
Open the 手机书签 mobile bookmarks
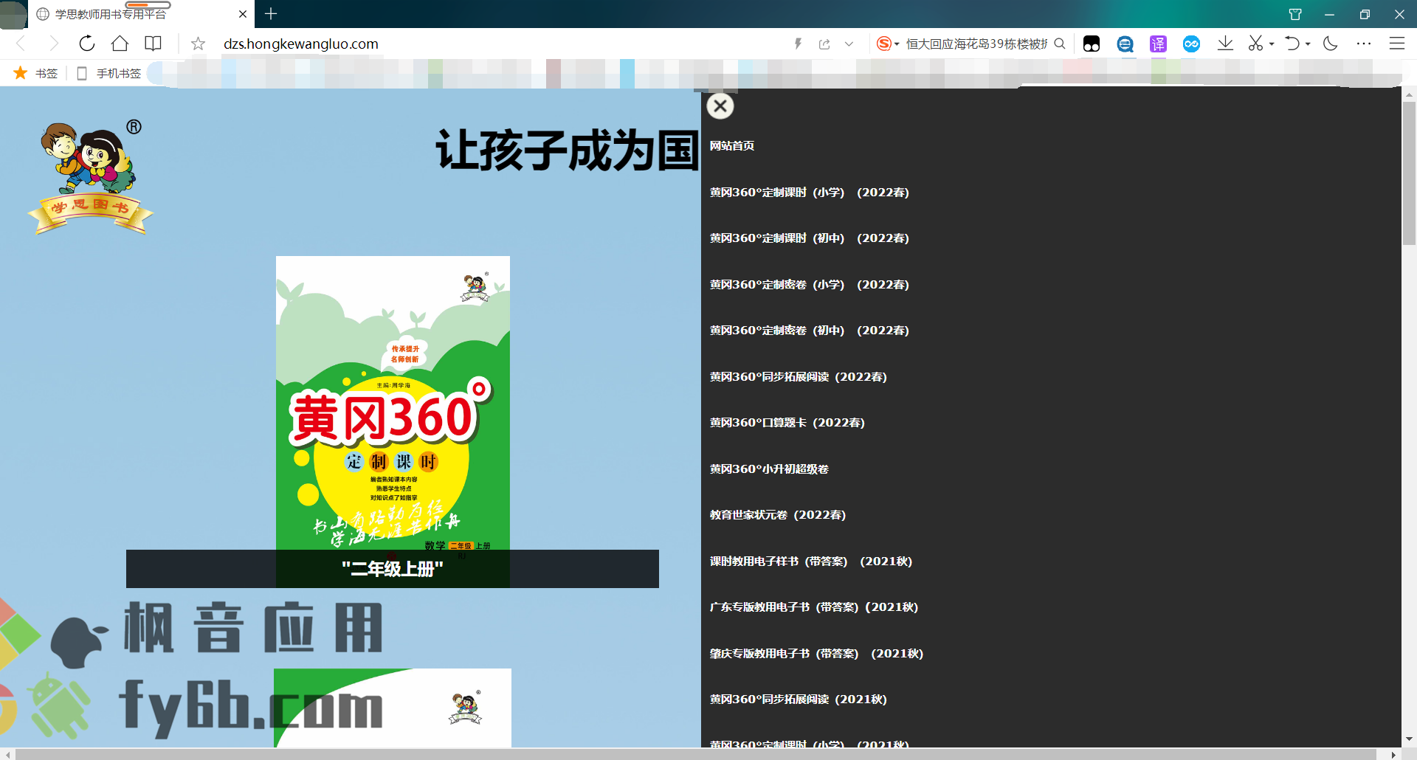click(109, 73)
